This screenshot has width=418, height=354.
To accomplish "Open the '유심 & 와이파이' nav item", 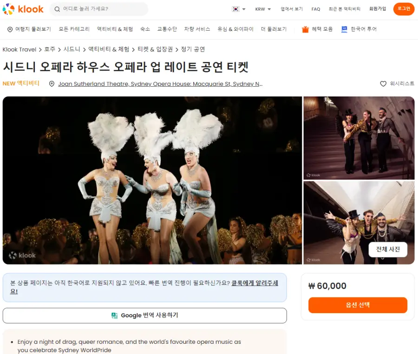I will [x=235, y=29].
